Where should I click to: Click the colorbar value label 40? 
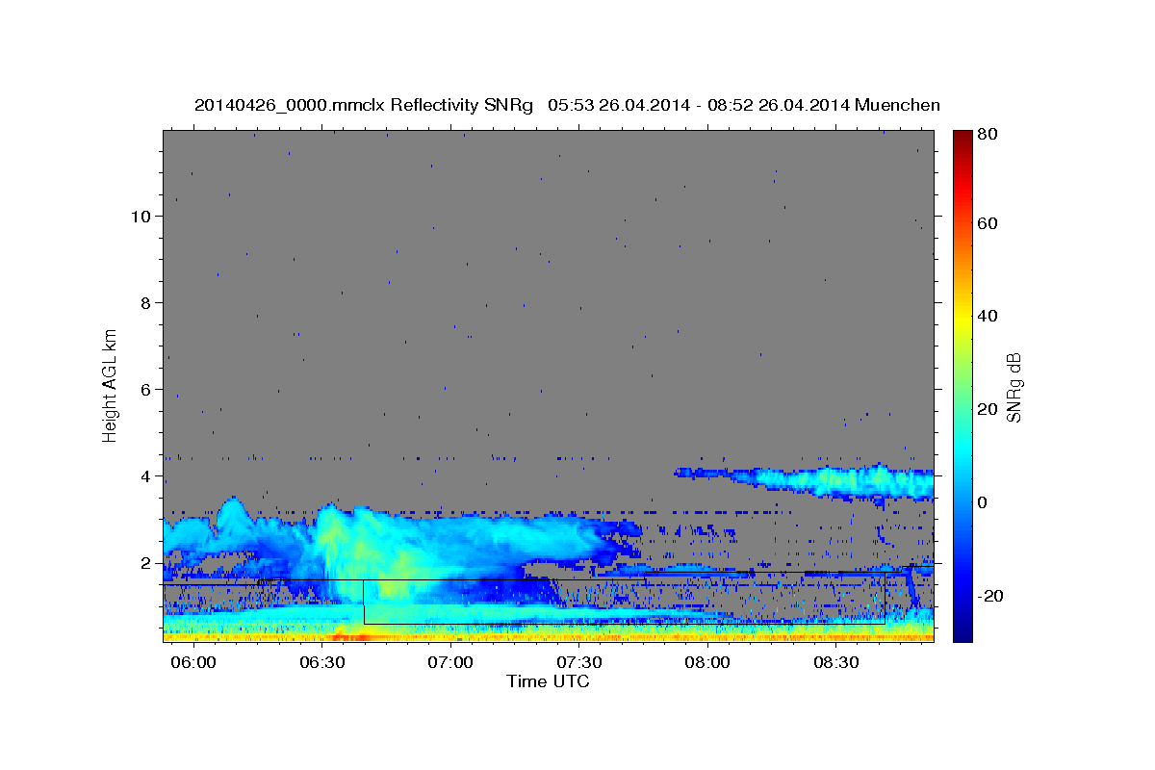click(986, 316)
